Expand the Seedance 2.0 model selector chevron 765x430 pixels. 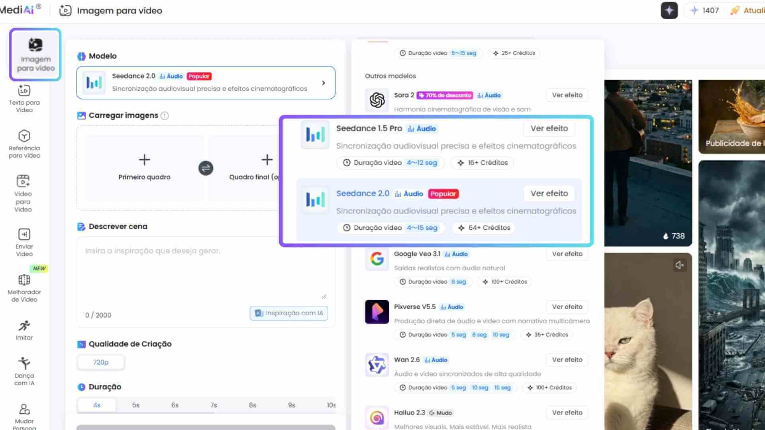[x=324, y=83]
